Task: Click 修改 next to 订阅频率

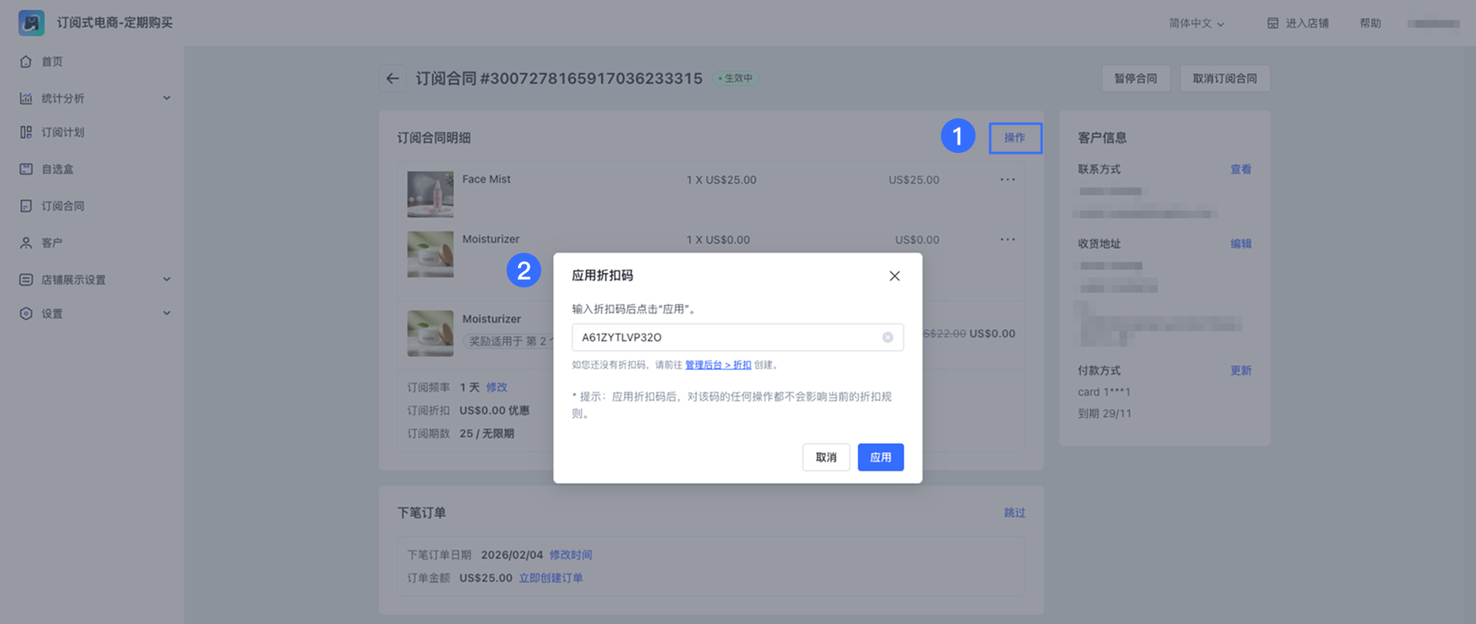Action: (497, 387)
